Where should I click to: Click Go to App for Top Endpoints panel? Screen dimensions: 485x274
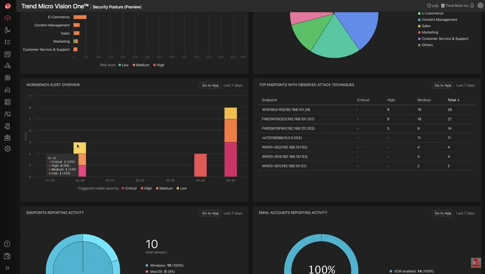pyautogui.click(x=443, y=85)
